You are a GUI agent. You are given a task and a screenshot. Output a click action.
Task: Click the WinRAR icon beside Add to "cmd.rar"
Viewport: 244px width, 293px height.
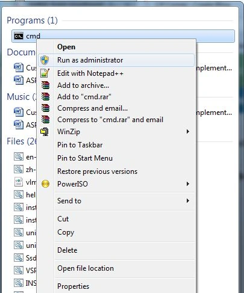(45, 97)
